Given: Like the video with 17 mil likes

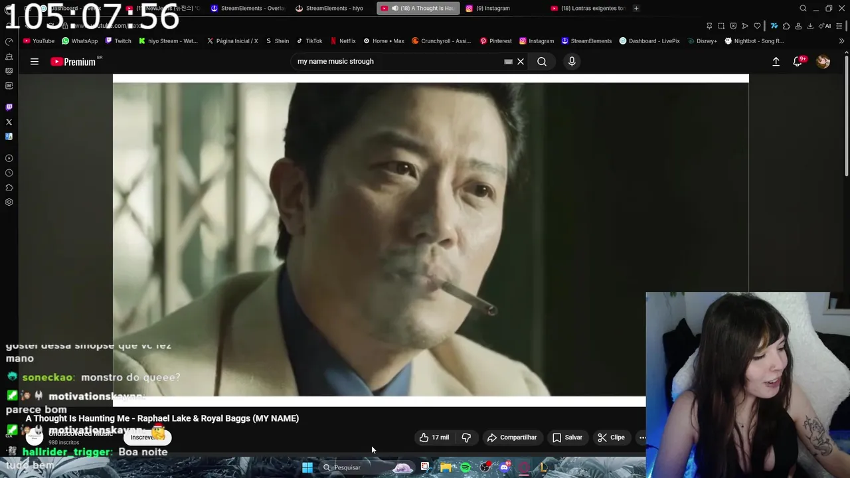Looking at the screenshot, I should point(434,438).
